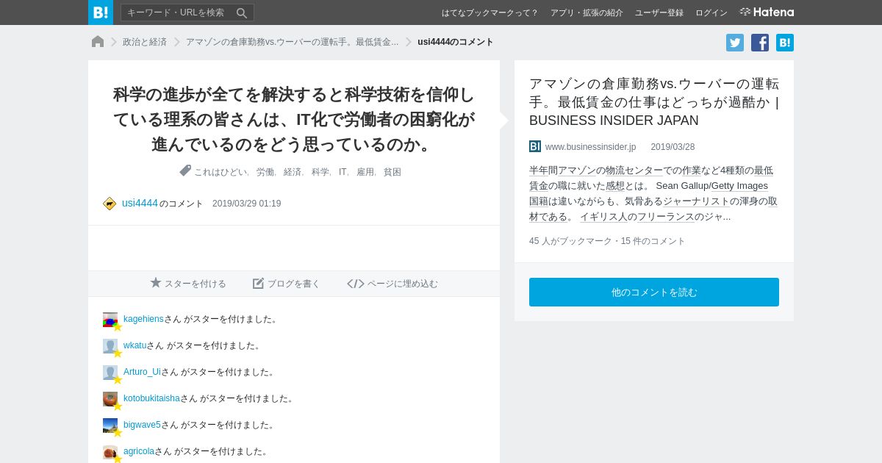Select the 経済 tag
Image resolution: width=882 pixels, height=463 pixels.
[x=293, y=172]
